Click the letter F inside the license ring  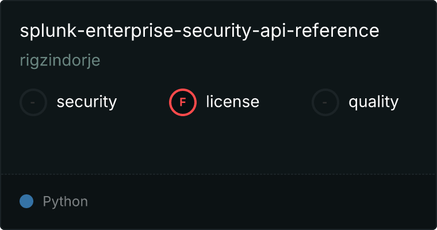(183, 102)
